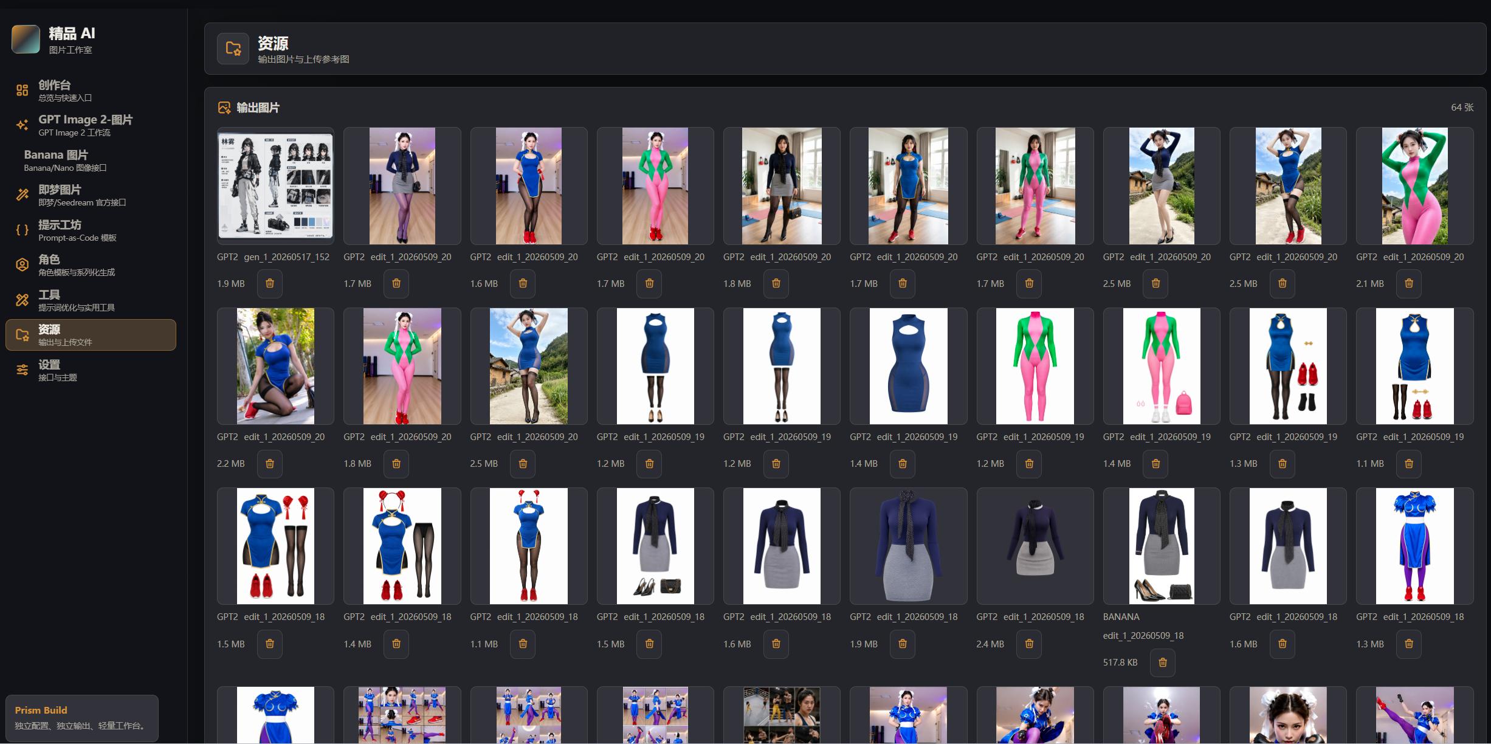Open the face close-up thumbnail
The height and width of the screenshot is (744, 1491).
tap(1288, 715)
